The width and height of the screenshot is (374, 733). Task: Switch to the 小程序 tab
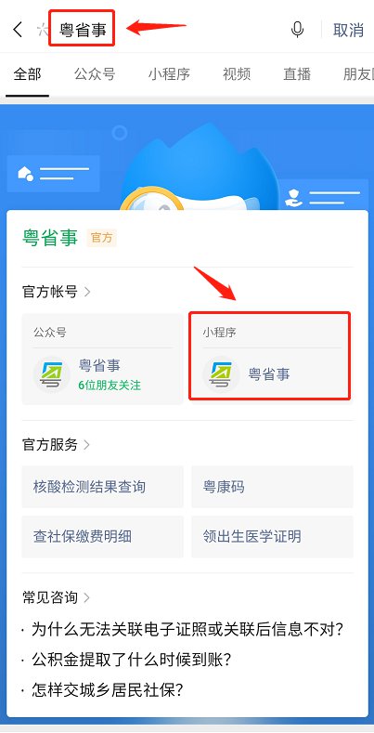[x=169, y=74]
